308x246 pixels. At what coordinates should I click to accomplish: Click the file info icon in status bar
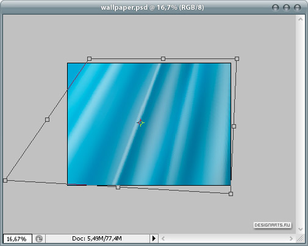pos(39,239)
